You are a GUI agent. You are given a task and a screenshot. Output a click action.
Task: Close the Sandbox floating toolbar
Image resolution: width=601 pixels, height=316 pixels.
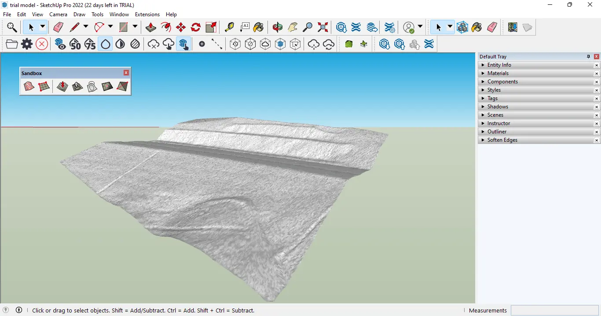coord(126,73)
